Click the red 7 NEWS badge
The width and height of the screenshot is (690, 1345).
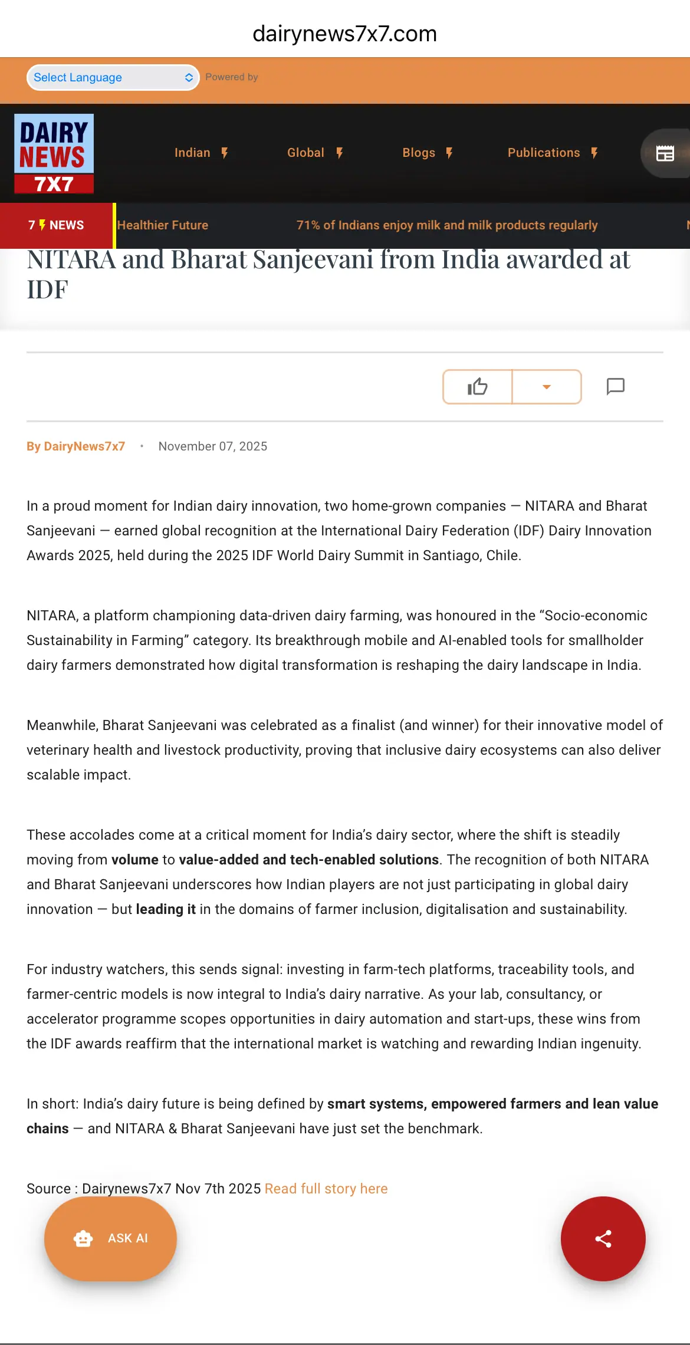57,225
